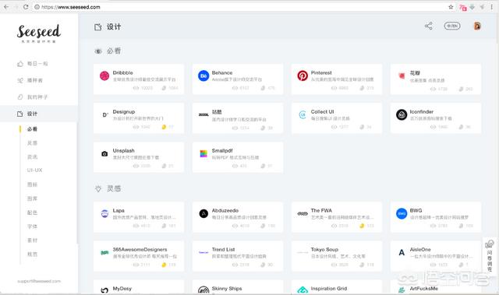Select 字体 in the sidebar submenu
Screen dimensions: 499x295
[33, 227]
